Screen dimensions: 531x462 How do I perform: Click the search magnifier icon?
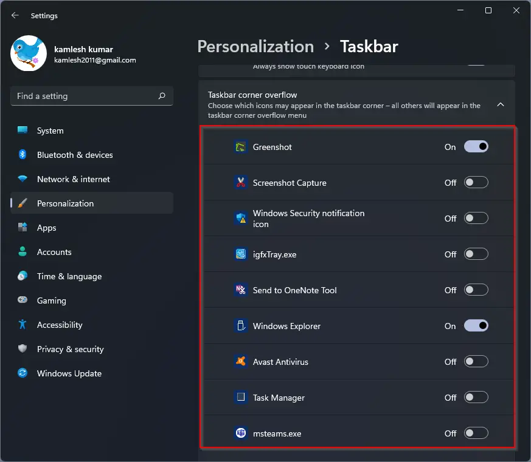162,96
